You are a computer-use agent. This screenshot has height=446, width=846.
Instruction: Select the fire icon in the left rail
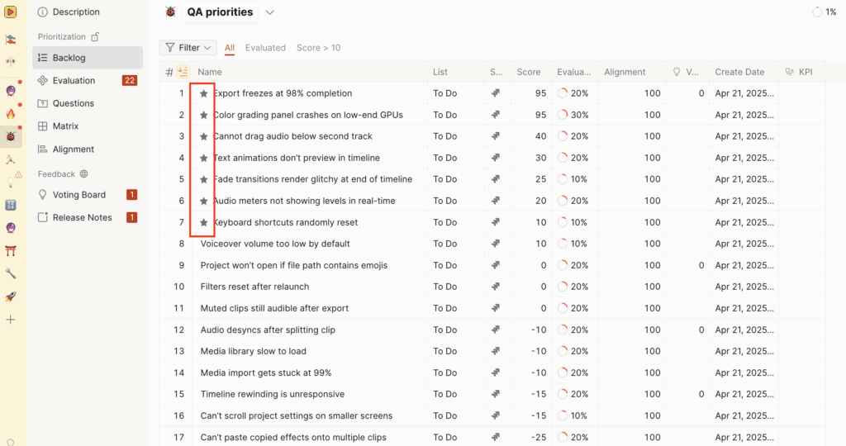point(11,114)
